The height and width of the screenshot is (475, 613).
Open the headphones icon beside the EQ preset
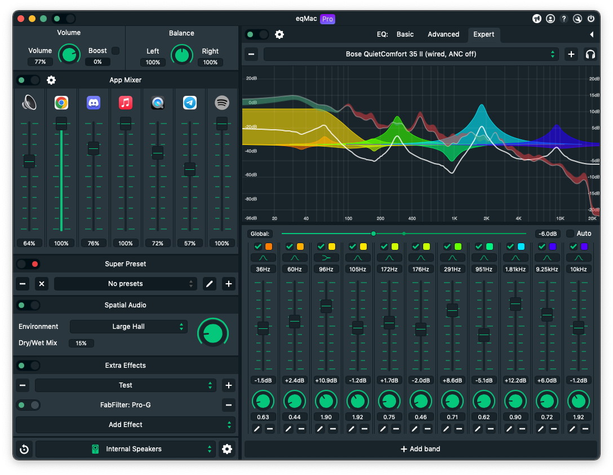[x=590, y=54]
